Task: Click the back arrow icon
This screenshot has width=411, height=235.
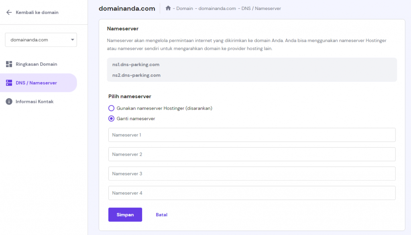Action: tap(9, 12)
